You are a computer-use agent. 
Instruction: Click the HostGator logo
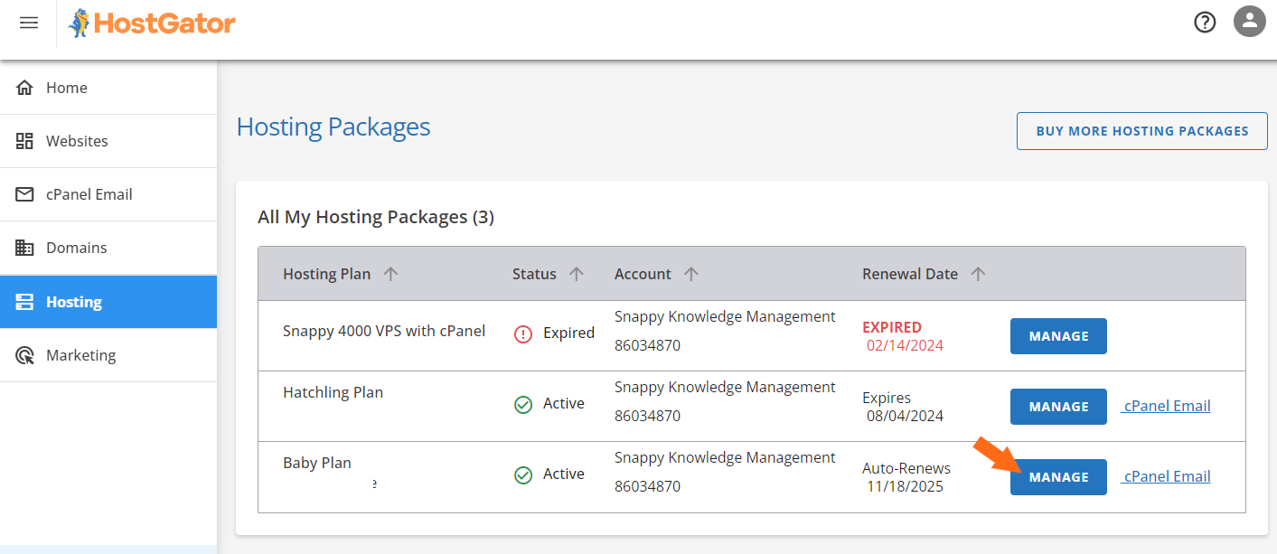(151, 23)
